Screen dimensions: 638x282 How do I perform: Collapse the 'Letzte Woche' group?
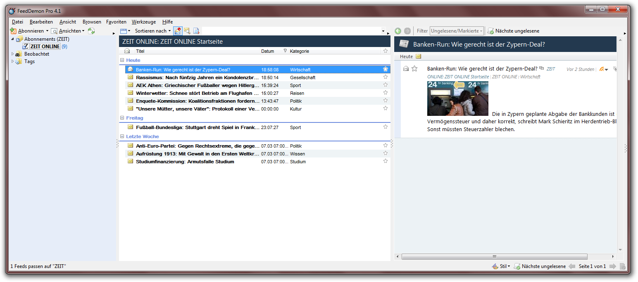tap(122, 136)
